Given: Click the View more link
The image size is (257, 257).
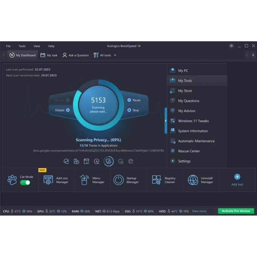Looking at the screenshot, I should coord(199,211).
